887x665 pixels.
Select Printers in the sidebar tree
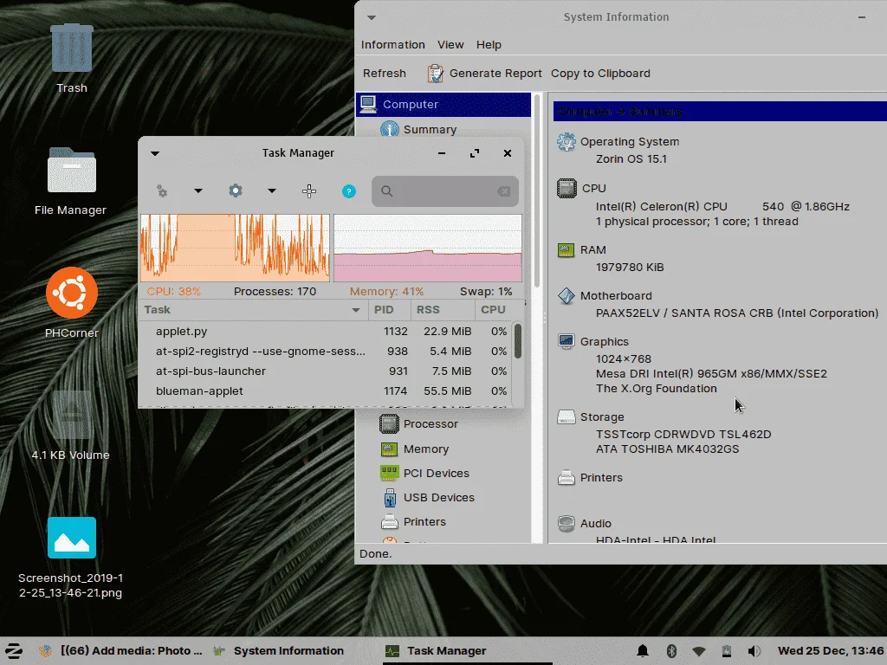pyautogui.click(x=424, y=521)
